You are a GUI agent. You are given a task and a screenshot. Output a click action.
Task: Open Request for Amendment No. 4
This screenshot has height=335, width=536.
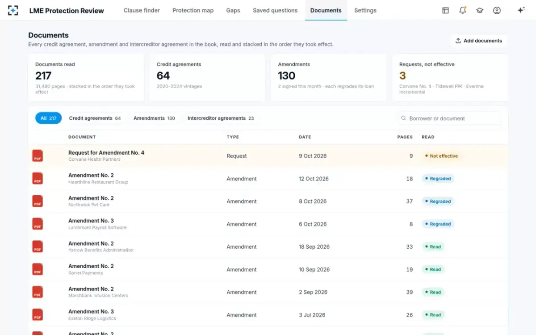106,153
